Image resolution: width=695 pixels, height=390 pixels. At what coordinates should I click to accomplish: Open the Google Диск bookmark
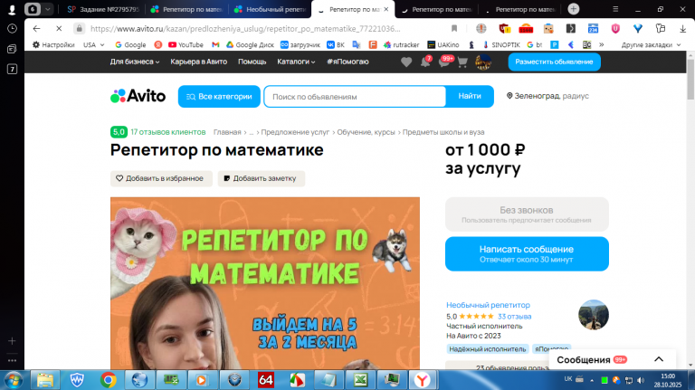(250, 44)
